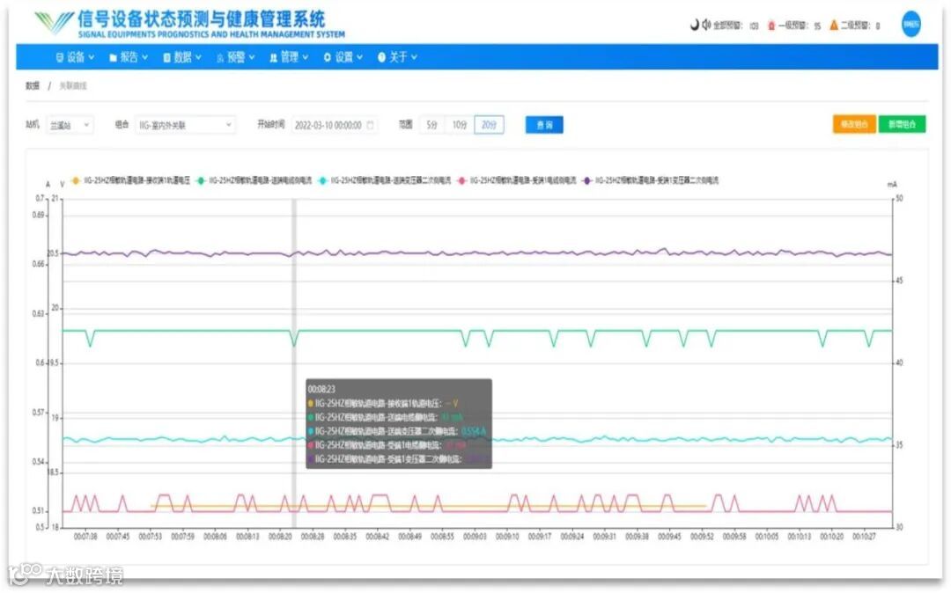Click the 00:10:27 x-axis time label
This screenshot has width=951, height=593.
pyautogui.click(x=864, y=537)
